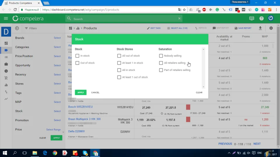
Task: Open the help question mark icon
Action: pos(261,18)
